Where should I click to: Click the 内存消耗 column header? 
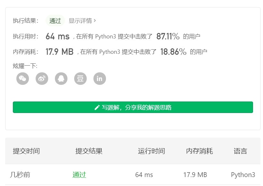199,151
